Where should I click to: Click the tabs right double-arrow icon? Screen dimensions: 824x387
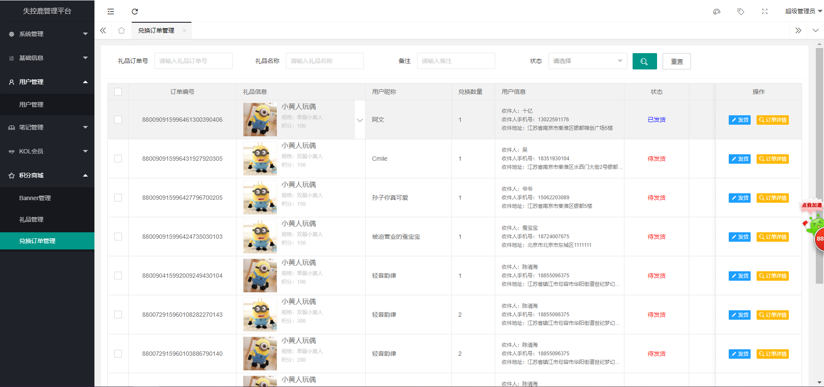798,30
